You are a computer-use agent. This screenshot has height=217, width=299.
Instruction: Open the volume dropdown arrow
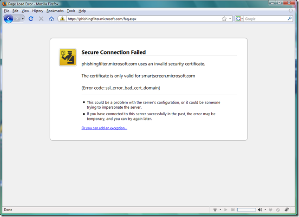coord(265,210)
